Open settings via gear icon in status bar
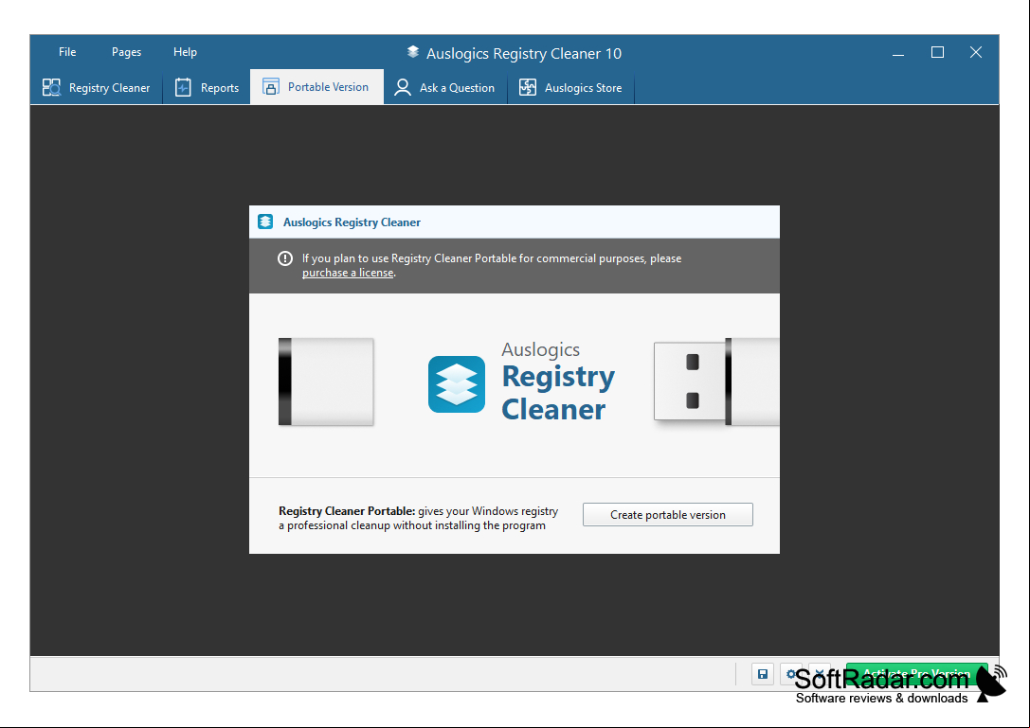The width and height of the screenshot is (1030, 728). (x=791, y=674)
